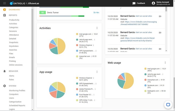Select mail.google.com legend dot in Activities
This screenshot has width=175, height=111.
coord(77,34)
